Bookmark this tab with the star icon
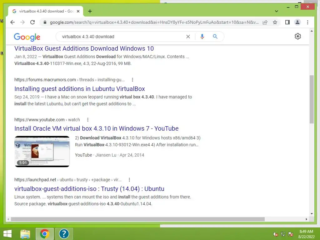 275,22
